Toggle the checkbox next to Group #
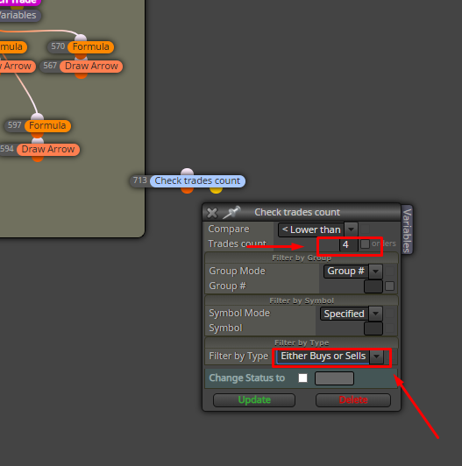462x466 pixels. pyautogui.click(x=389, y=286)
